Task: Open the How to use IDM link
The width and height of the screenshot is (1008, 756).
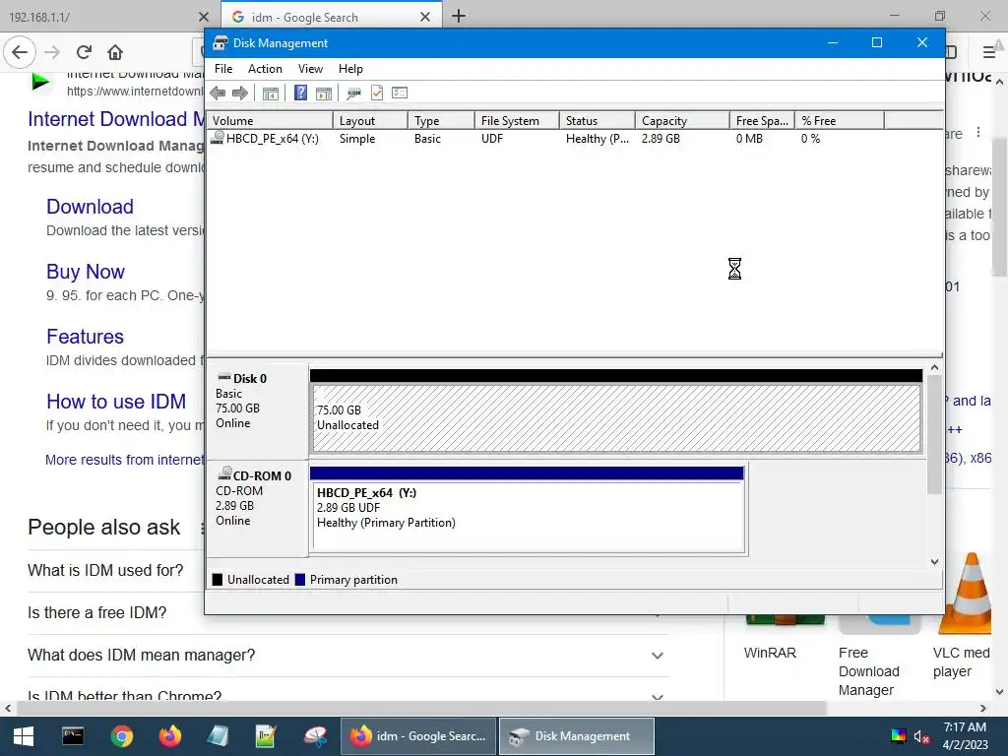Action: [x=116, y=402]
